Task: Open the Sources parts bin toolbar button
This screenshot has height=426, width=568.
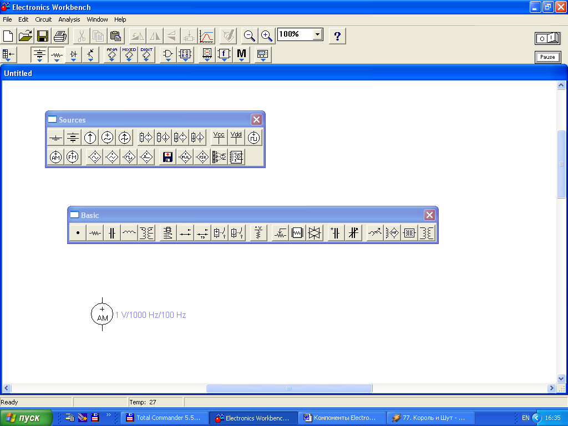Action: pos(39,55)
